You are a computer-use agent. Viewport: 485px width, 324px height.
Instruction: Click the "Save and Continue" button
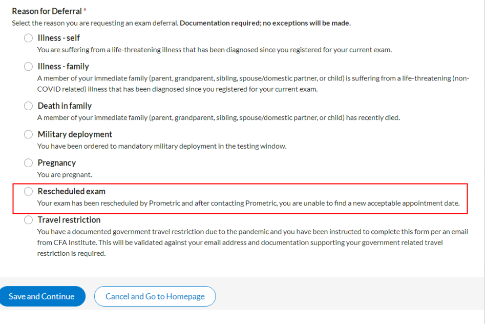pos(42,296)
